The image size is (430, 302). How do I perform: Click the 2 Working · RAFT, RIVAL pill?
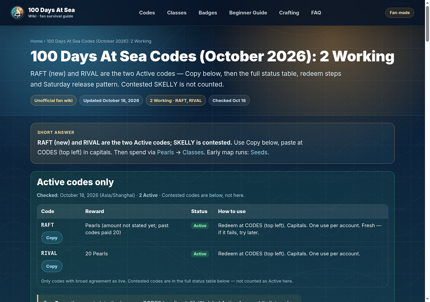tap(176, 101)
